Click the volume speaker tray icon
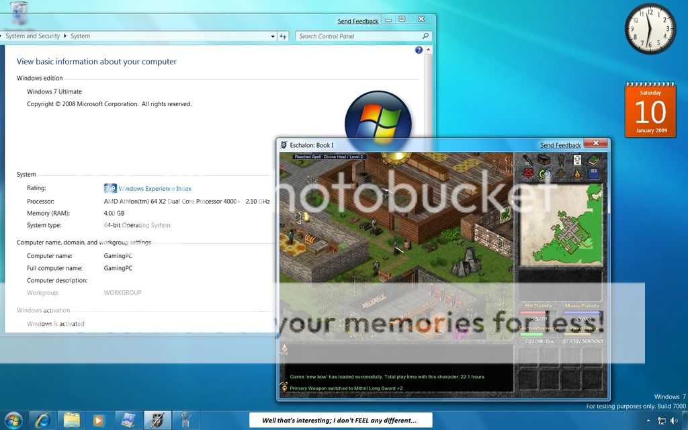The width and height of the screenshot is (688, 430). pos(674,421)
